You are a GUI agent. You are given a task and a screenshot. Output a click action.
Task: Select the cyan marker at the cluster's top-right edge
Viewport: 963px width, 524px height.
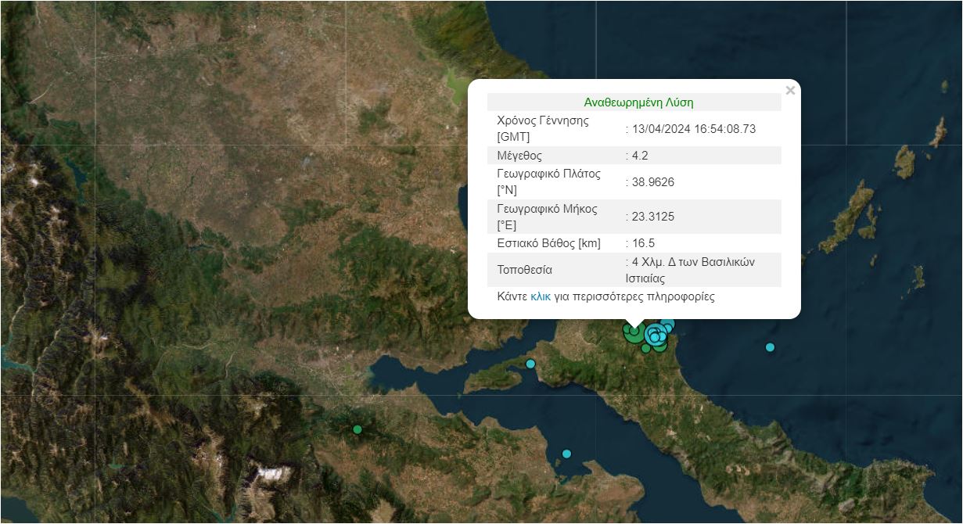click(x=667, y=324)
